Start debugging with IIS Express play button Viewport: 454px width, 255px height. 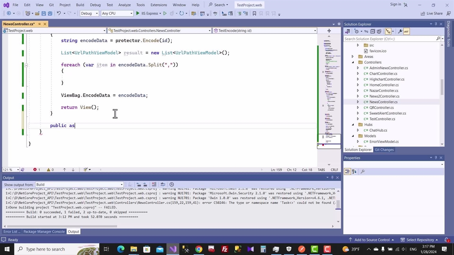point(138,13)
